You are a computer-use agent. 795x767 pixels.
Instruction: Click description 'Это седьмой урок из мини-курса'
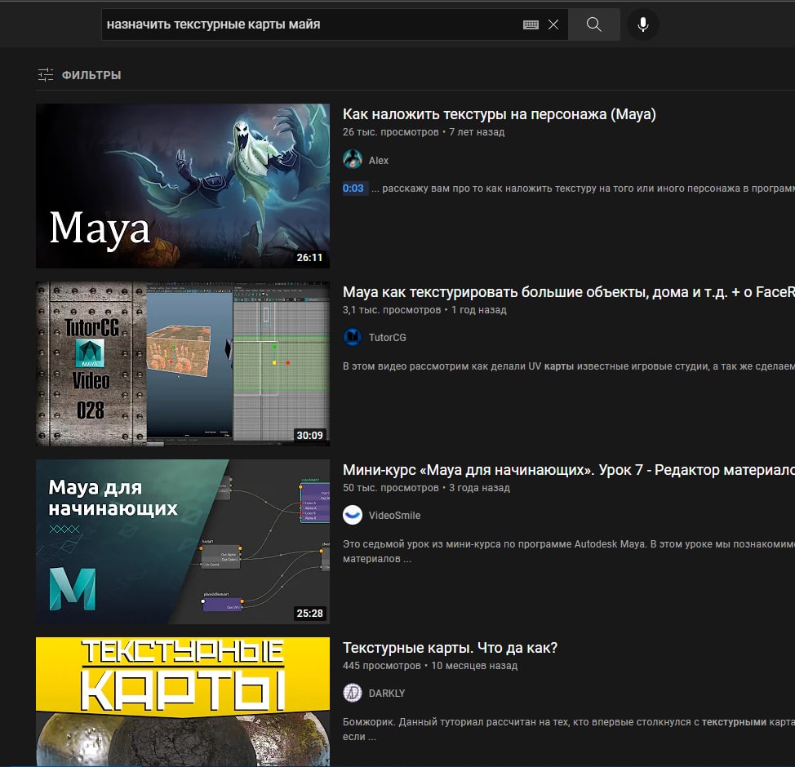[x=568, y=552]
